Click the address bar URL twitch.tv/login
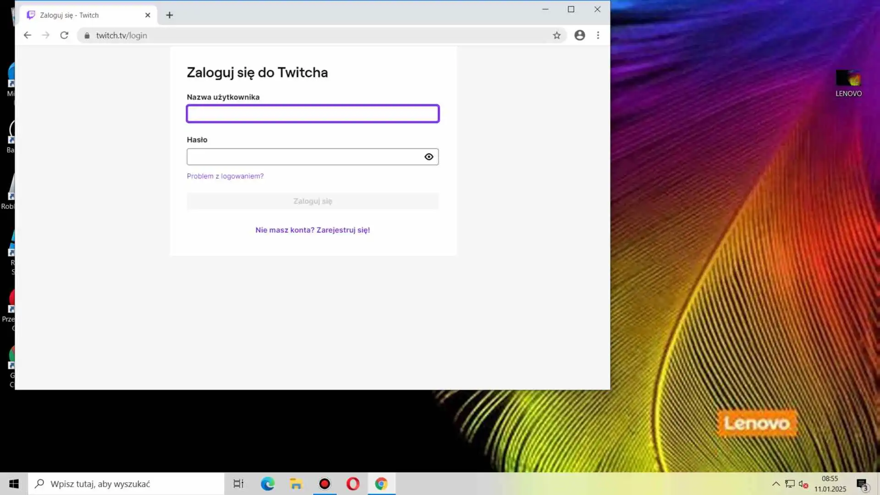The width and height of the screenshot is (880, 495). click(x=121, y=35)
